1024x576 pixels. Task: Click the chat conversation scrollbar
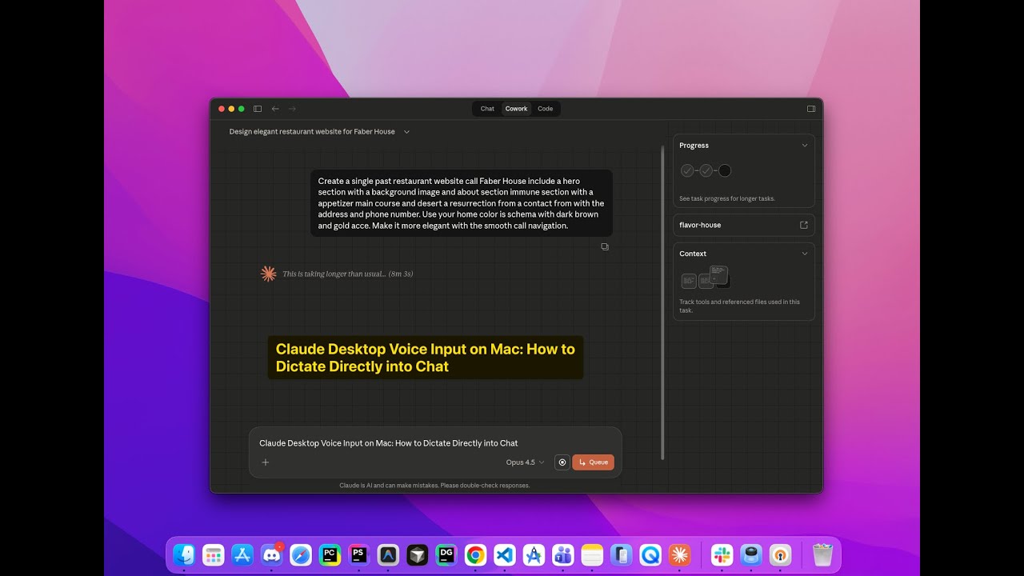pyautogui.click(x=663, y=302)
